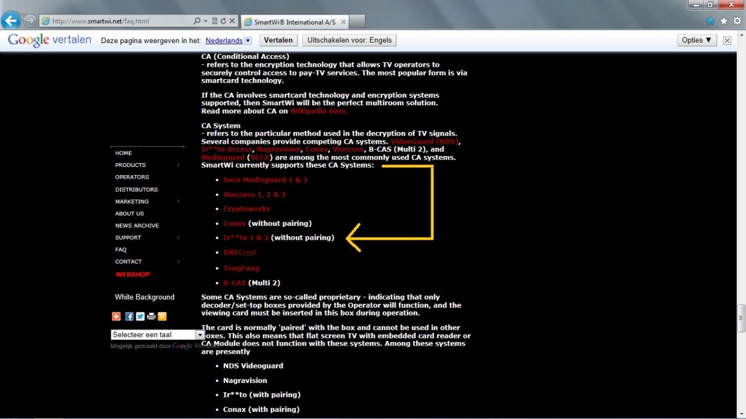
Task: Click the Conax (with pairing) bullet text
Action: [261, 410]
